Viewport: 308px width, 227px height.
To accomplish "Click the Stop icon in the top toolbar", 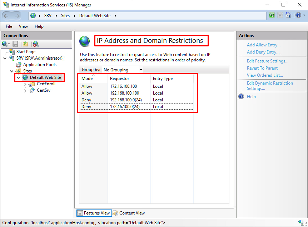I will [x=280, y=15].
